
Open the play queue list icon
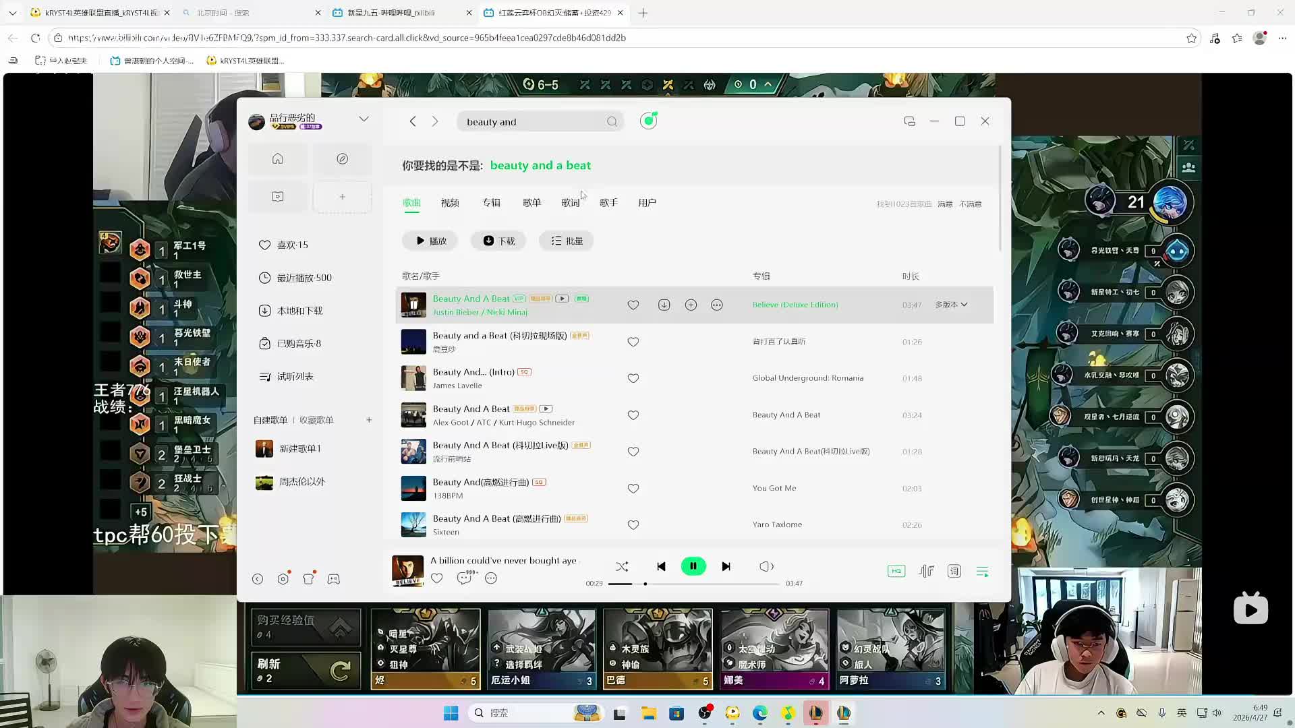pos(982,572)
